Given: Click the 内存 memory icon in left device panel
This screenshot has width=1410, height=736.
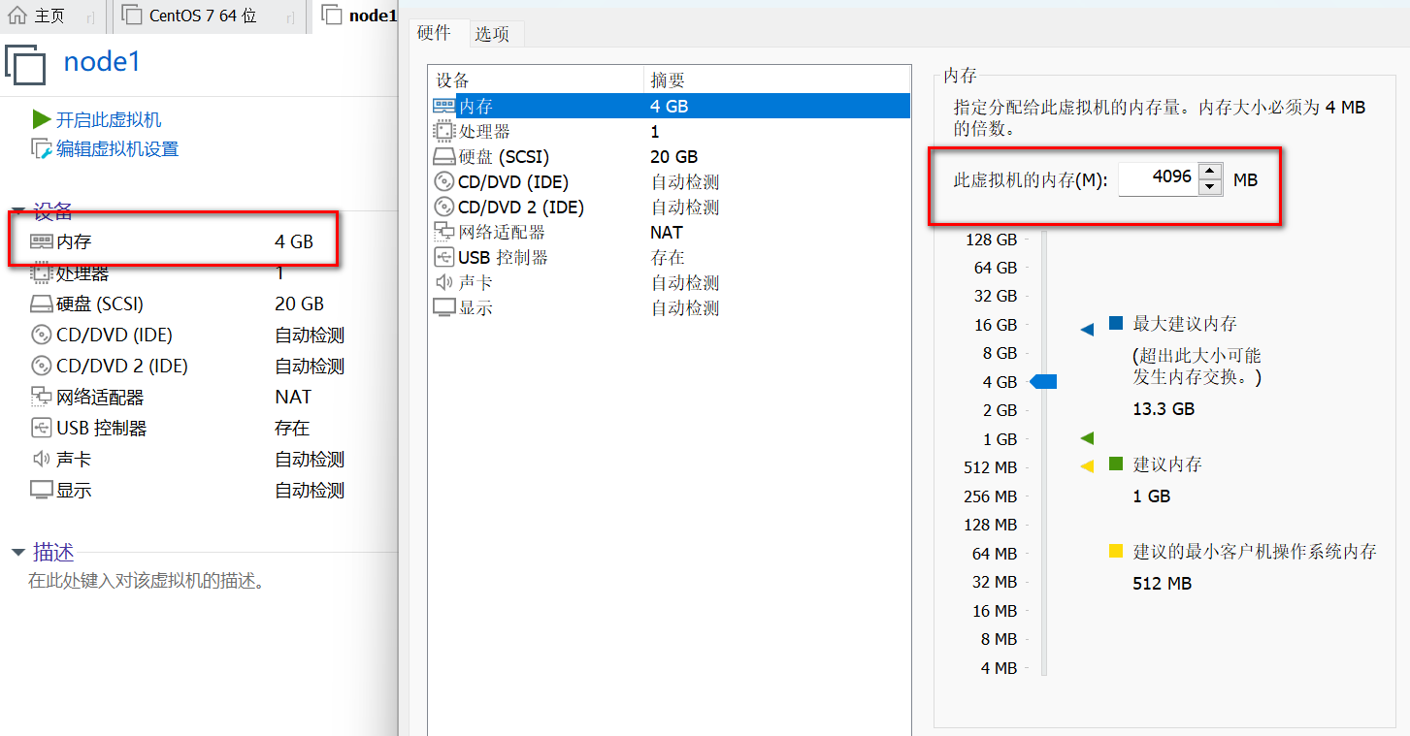Looking at the screenshot, I should tap(42, 241).
